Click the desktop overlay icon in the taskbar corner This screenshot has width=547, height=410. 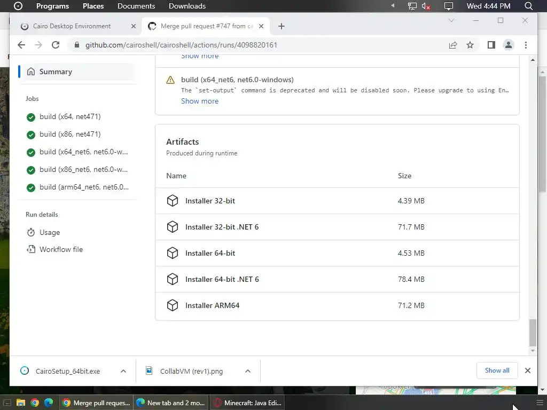(x=7, y=403)
